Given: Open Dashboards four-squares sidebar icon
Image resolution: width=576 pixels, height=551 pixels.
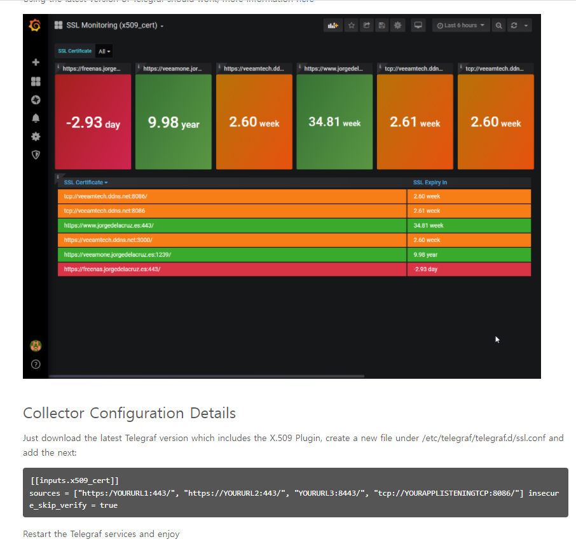Looking at the screenshot, I should tap(36, 81).
